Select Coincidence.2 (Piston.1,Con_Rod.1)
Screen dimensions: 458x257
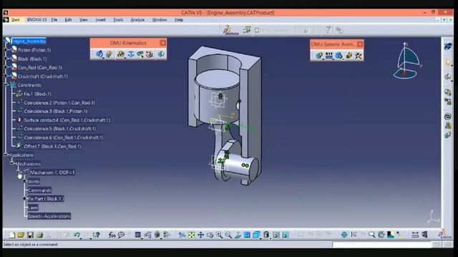coord(59,103)
